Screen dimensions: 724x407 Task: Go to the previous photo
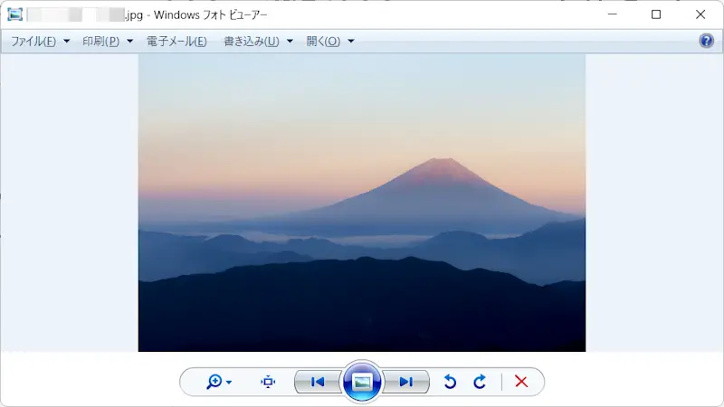[318, 382]
